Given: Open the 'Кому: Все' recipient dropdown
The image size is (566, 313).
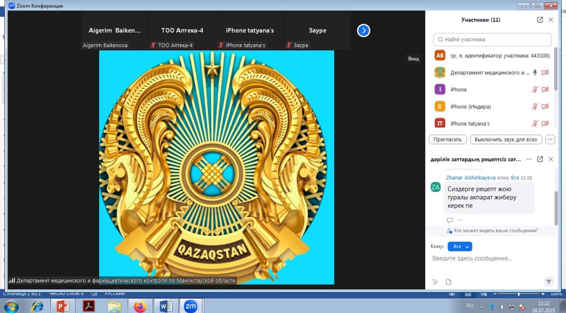Looking at the screenshot, I should (459, 246).
